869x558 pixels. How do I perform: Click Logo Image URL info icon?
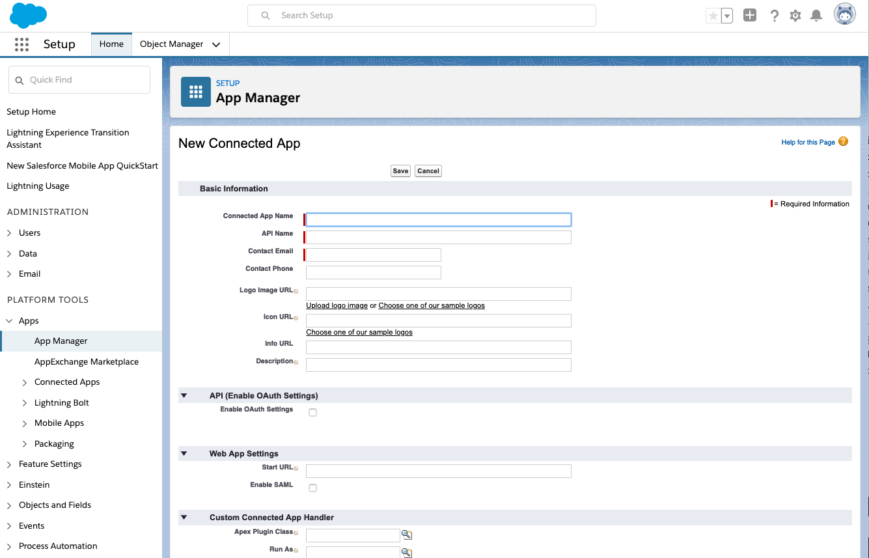pos(296,291)
